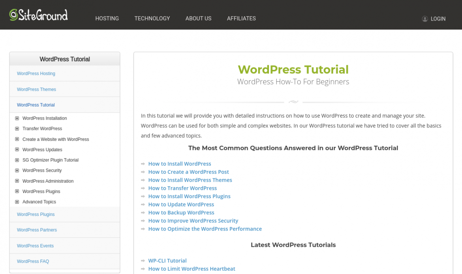Click the user avatar icon beside LOGIN
The height and width of the screenshot is (274, 462).
(424, 19)
